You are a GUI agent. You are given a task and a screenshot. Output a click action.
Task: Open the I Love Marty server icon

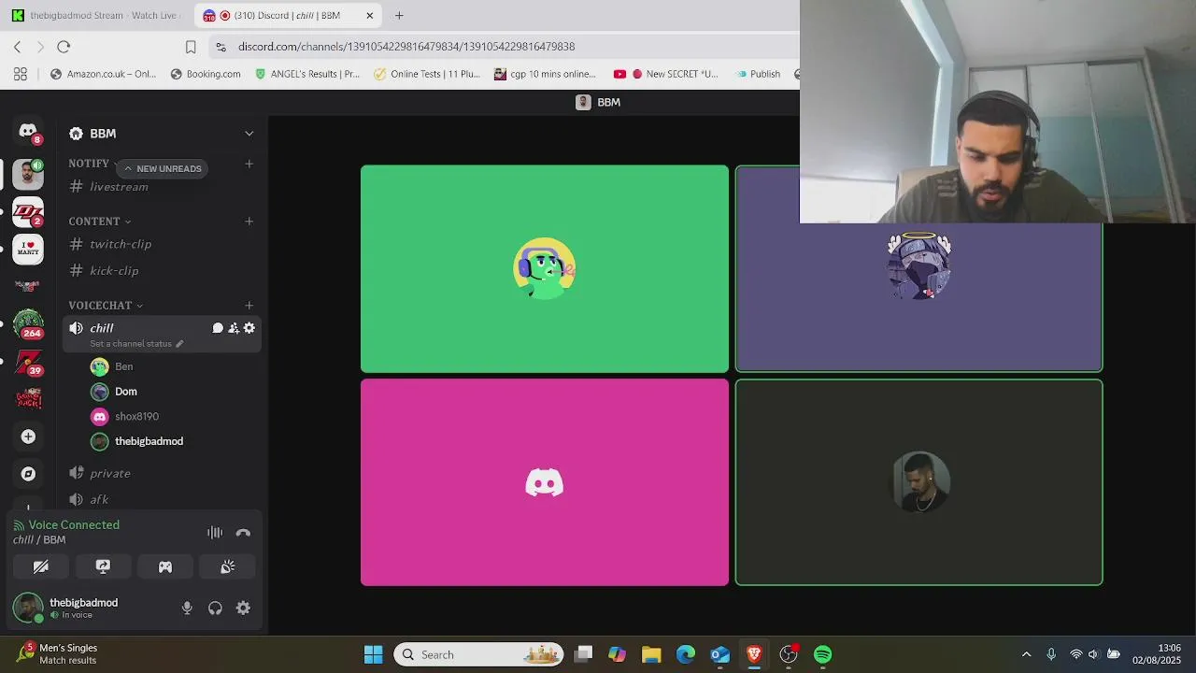[x=28, y=250]
